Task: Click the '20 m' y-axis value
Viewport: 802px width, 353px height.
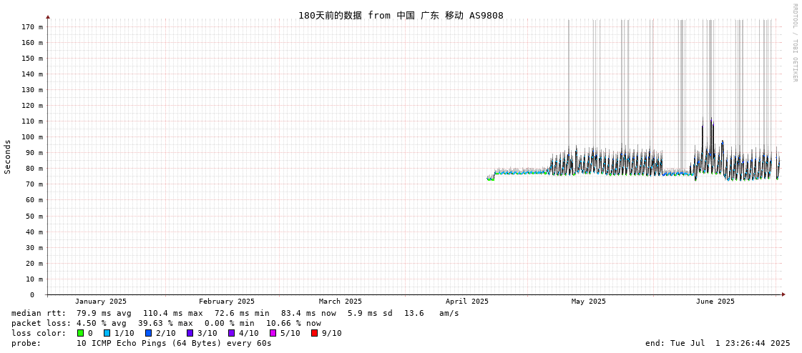Action: (35, 264)
